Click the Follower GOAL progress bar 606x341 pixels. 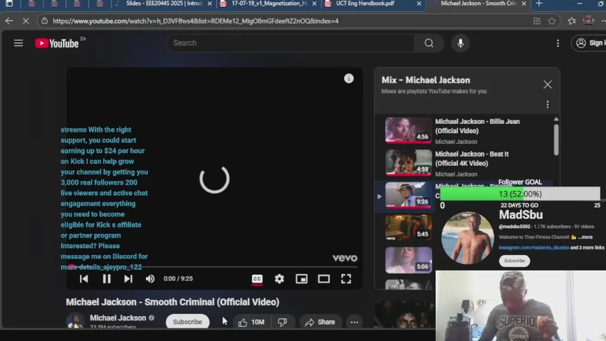[x=520, y=194]
